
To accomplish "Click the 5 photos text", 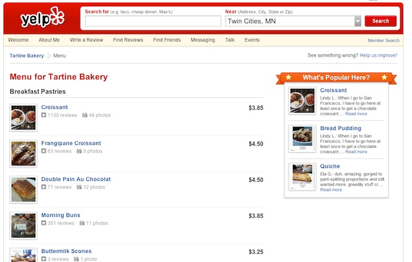I will click(x=93, y=151).
